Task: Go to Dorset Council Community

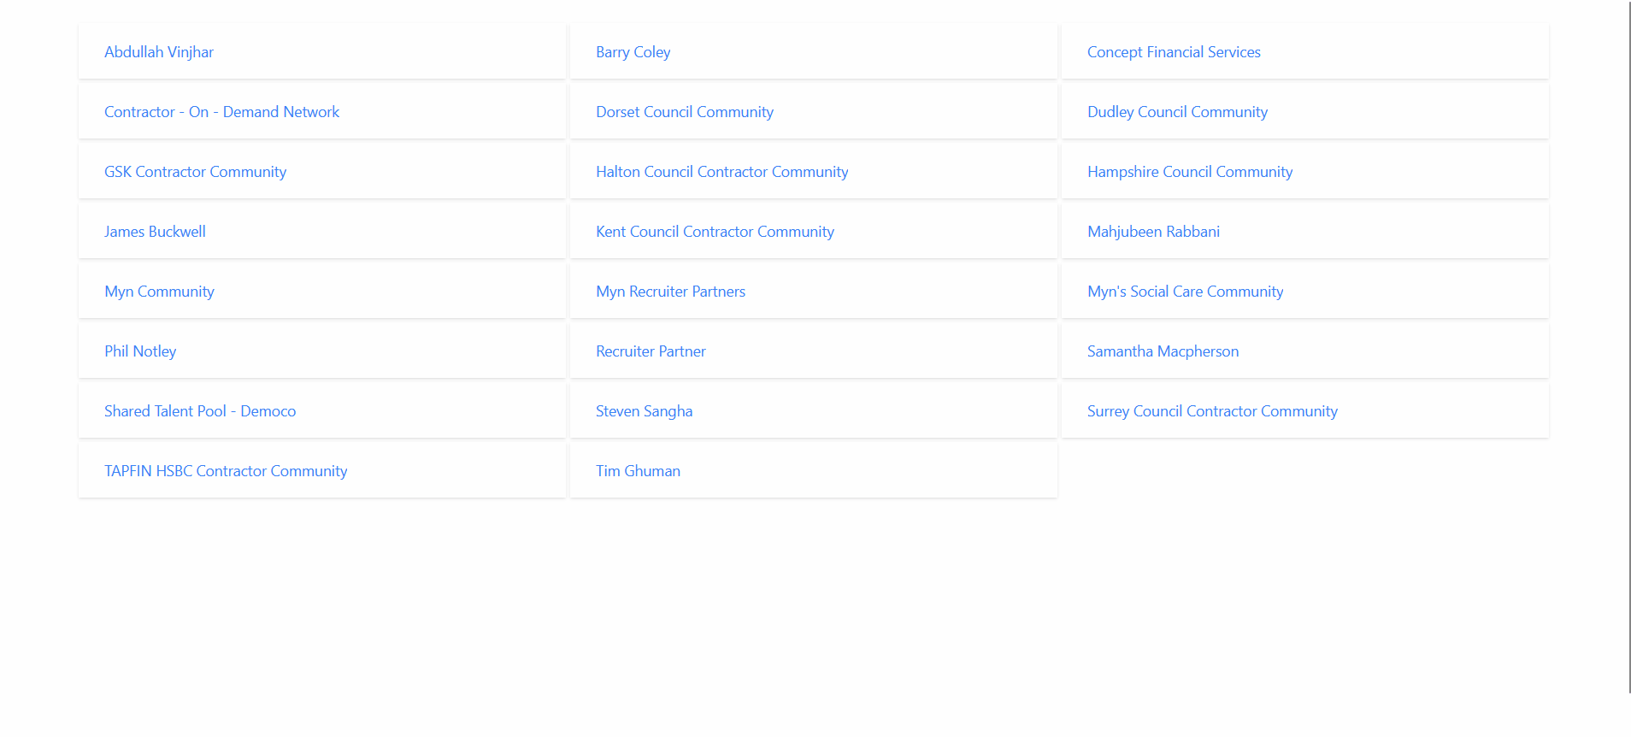Action: click(684, 112)
